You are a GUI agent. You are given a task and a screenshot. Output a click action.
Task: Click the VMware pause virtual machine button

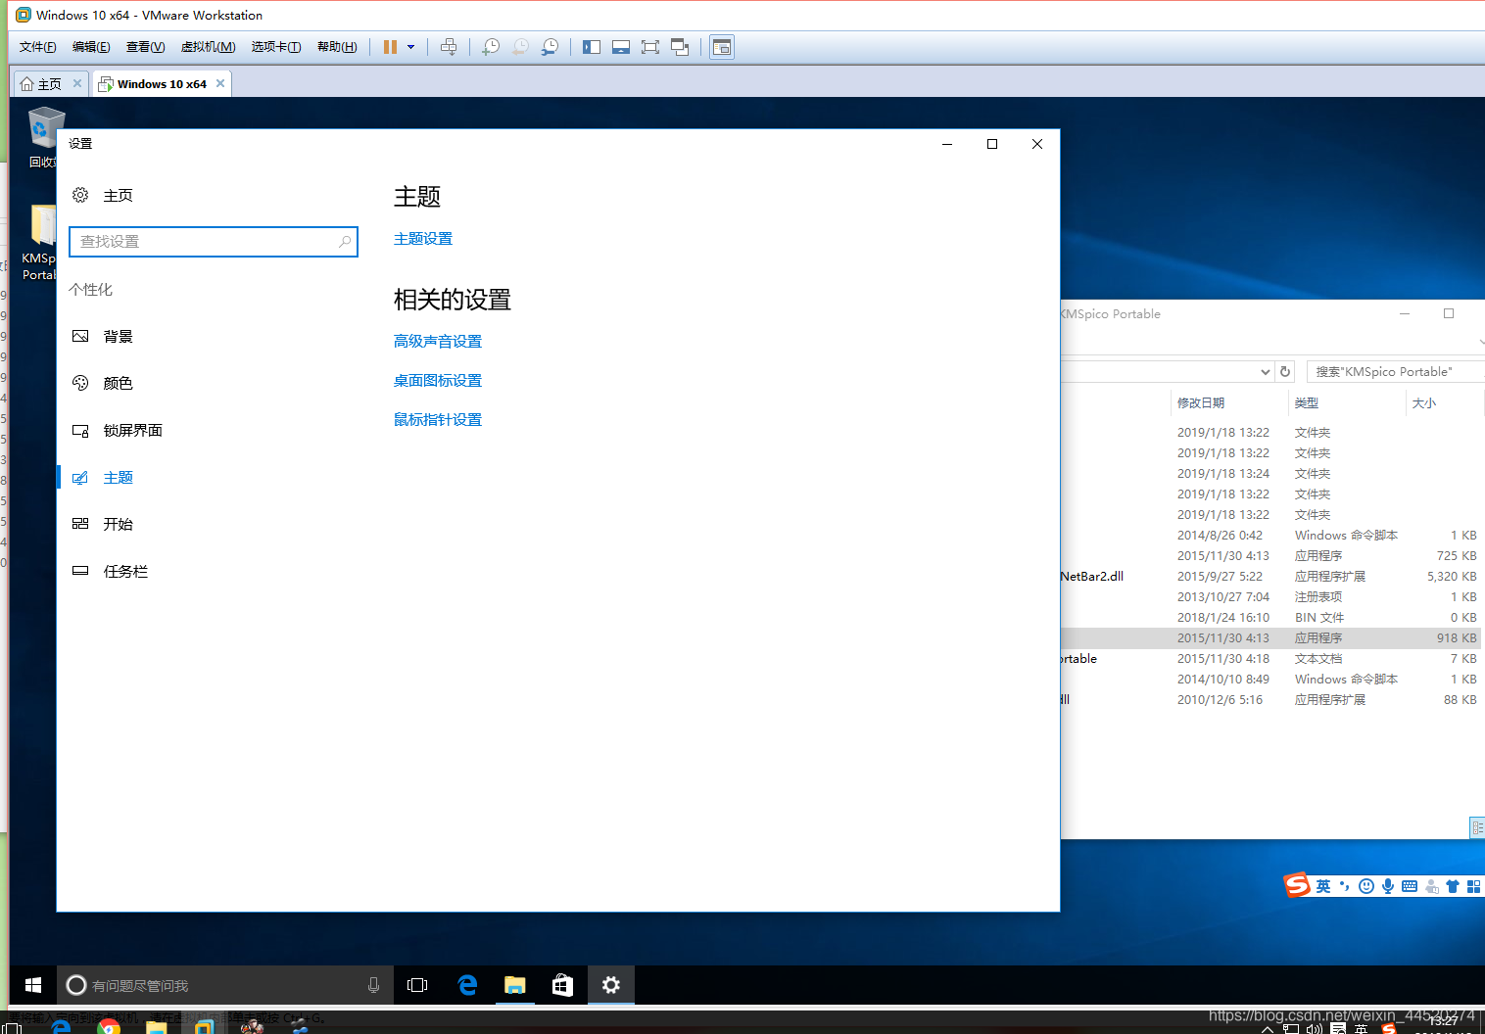point(390,47)
